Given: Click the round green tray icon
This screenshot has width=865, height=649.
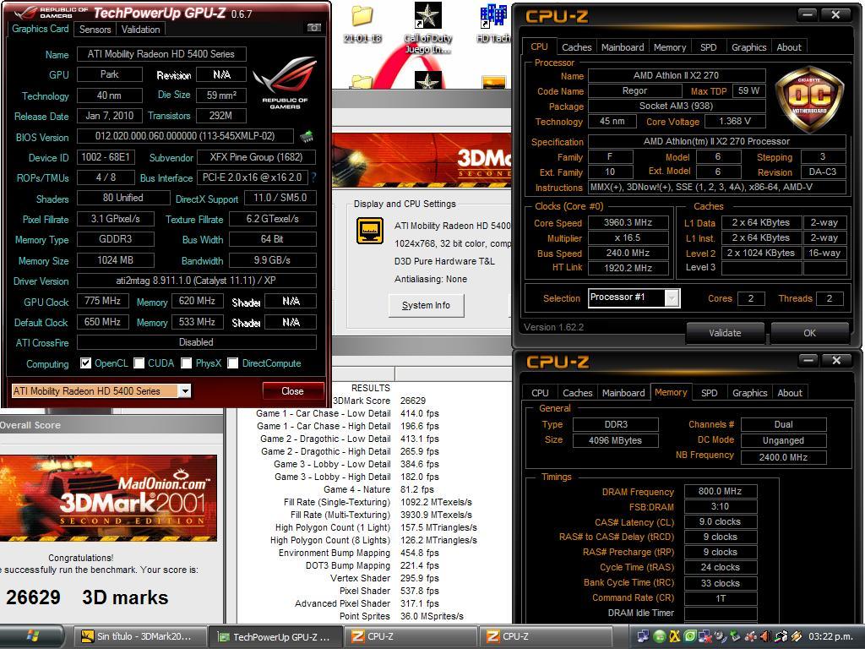Looking at the screenshot, I should click(x=659, y=637).
